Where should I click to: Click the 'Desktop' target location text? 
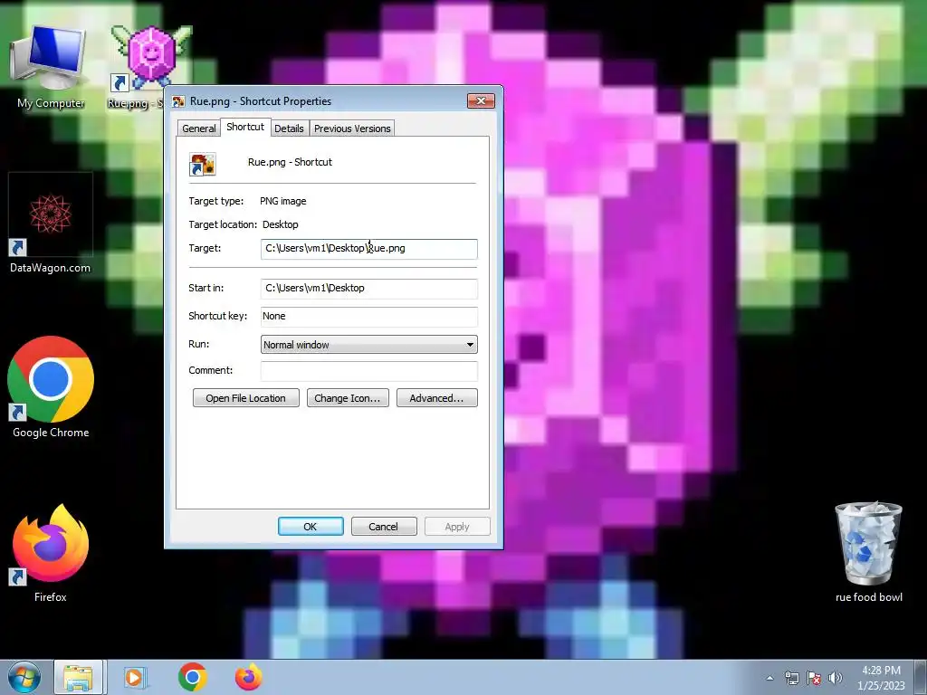(281, 224)
